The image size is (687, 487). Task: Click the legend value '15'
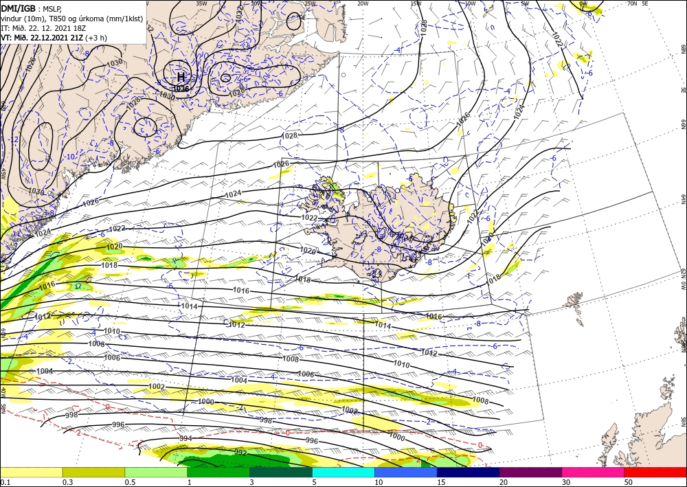441,482
